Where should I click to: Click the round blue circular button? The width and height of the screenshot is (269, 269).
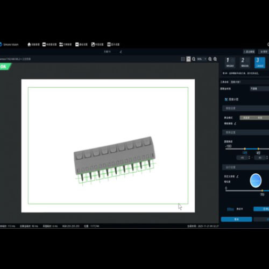[256, 180]
